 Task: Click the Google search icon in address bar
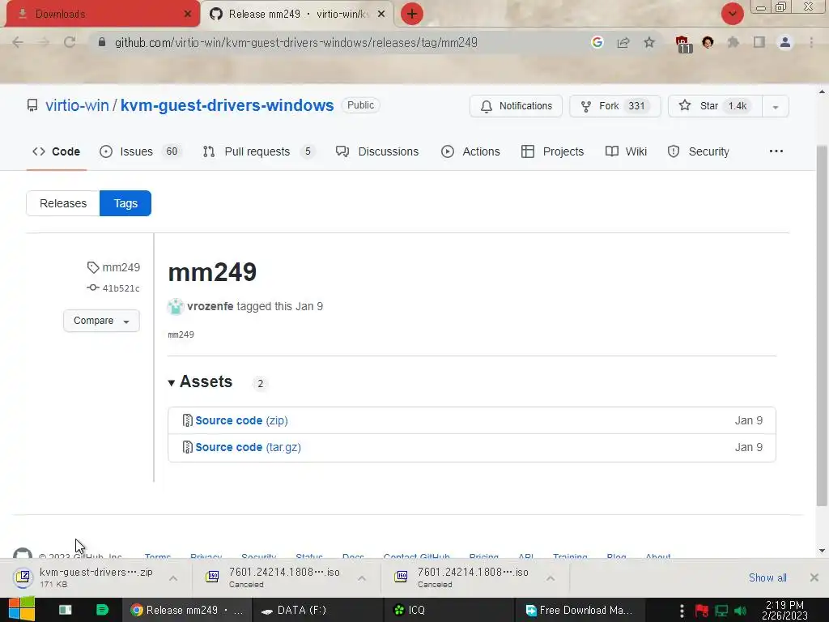(x=597, y=42)
